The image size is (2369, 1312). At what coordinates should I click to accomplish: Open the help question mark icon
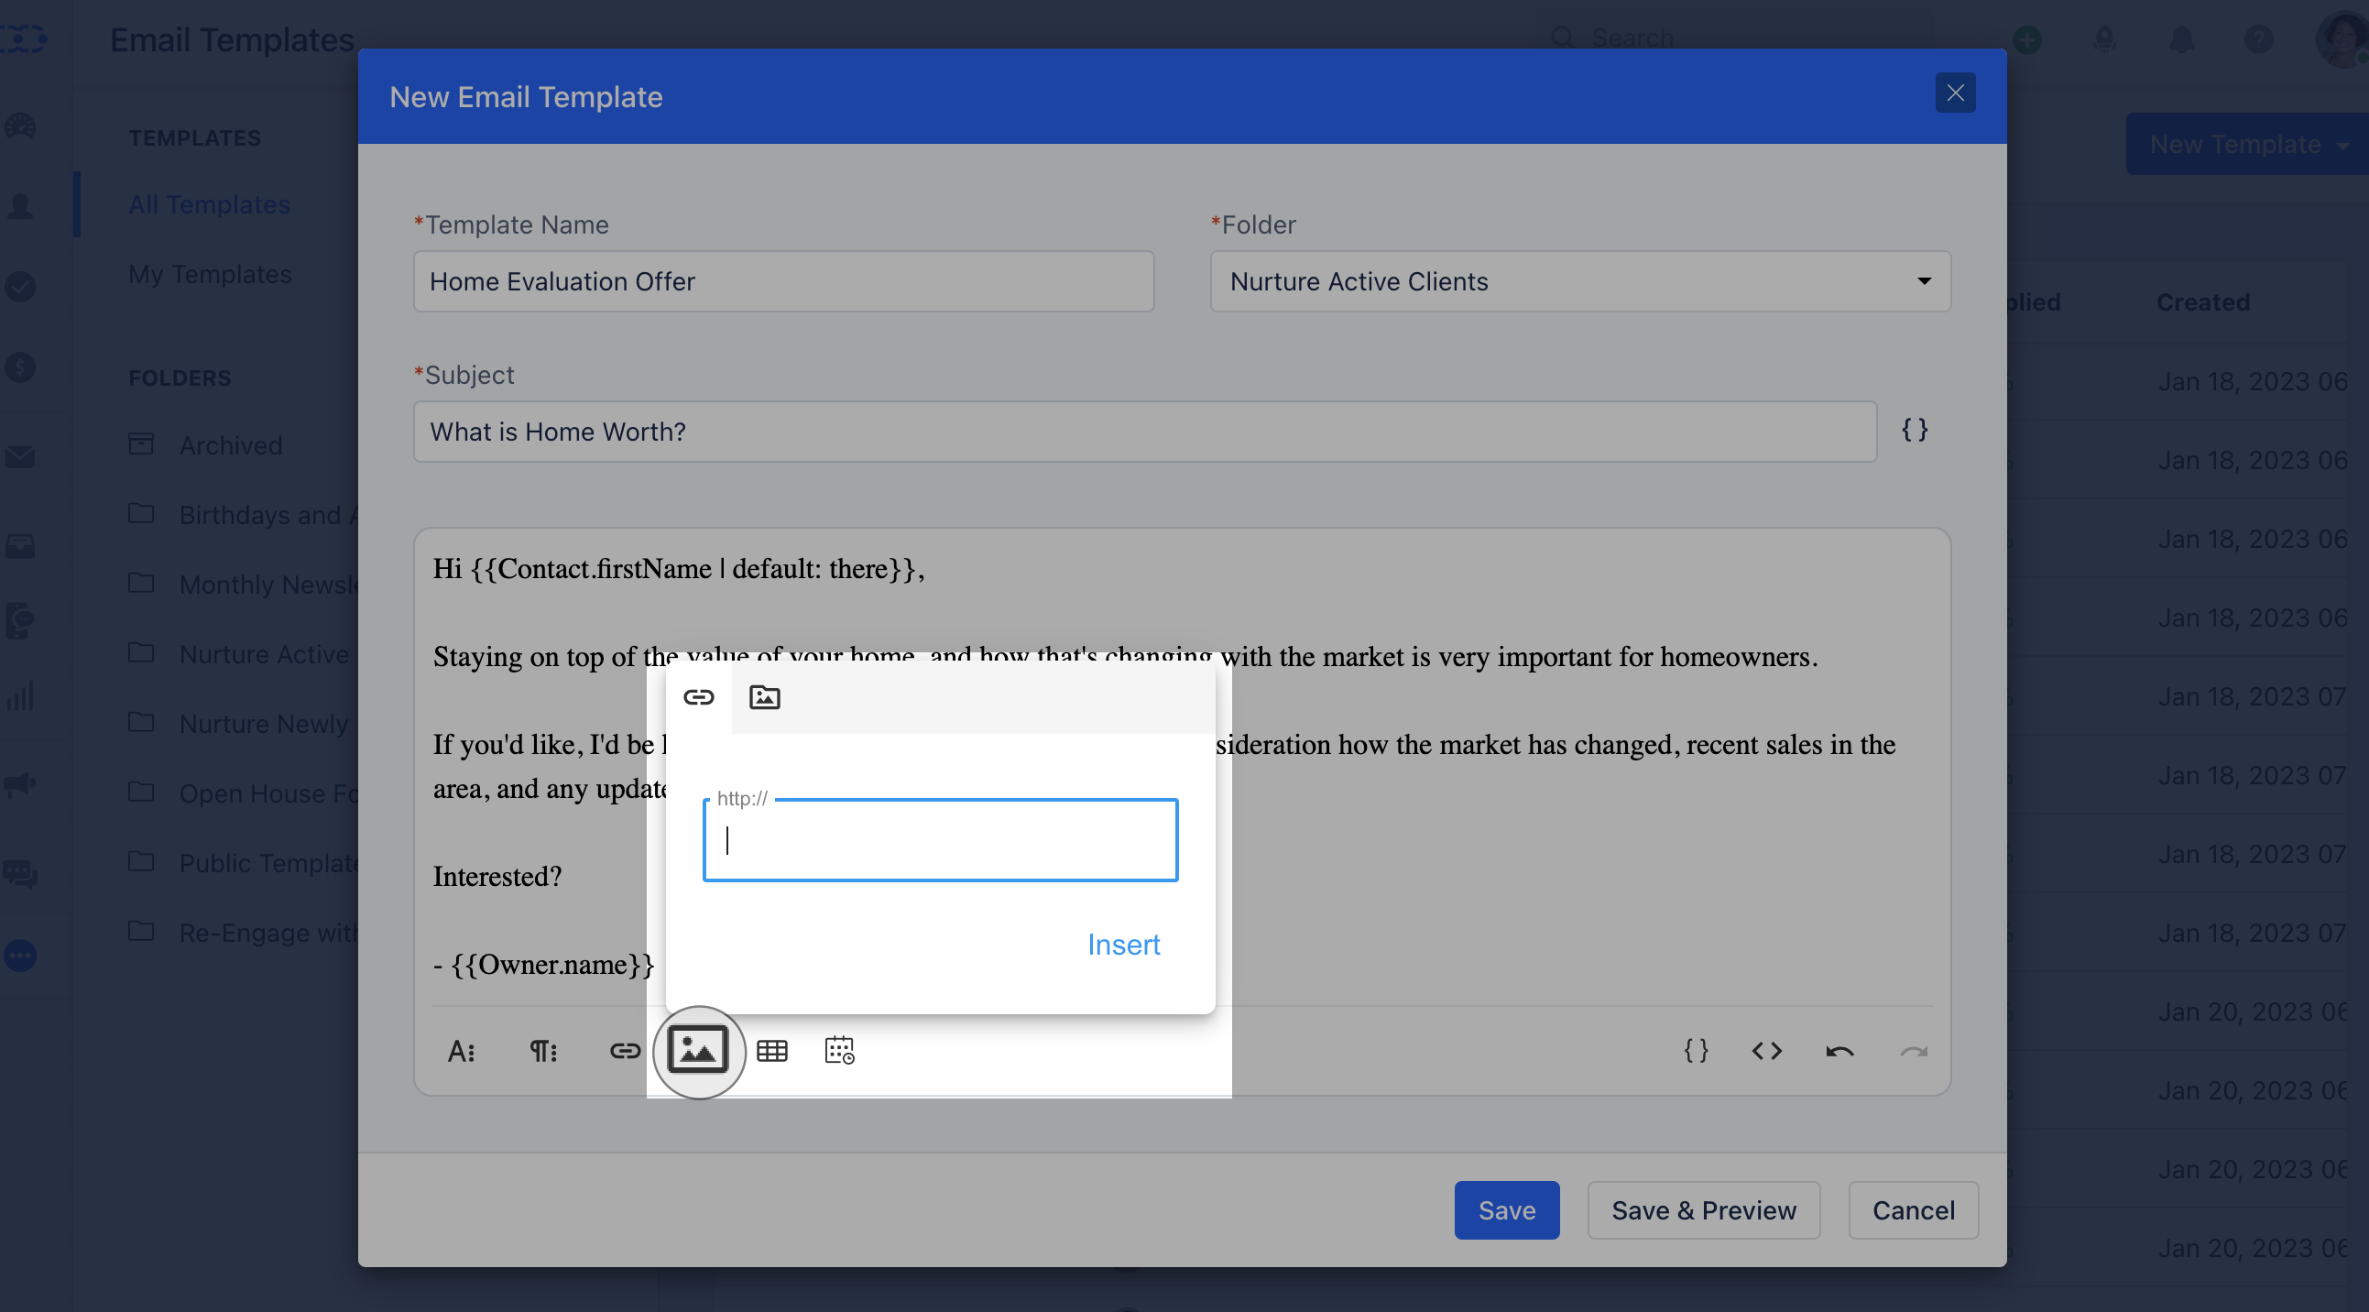[2259, 39]
